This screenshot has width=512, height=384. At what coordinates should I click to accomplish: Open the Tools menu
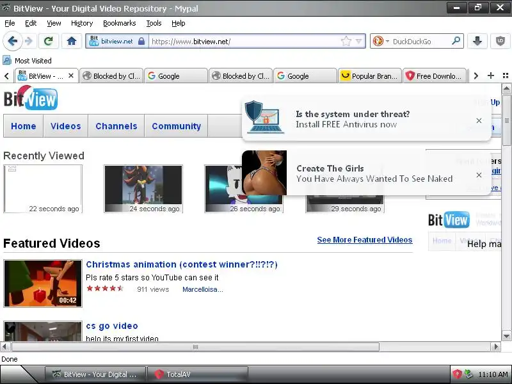[154, 23]
